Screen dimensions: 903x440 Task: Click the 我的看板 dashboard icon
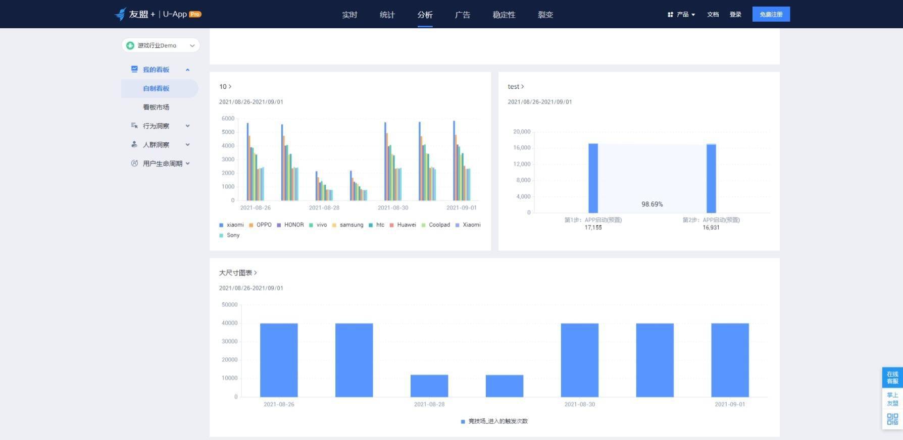tap(134, 69)
